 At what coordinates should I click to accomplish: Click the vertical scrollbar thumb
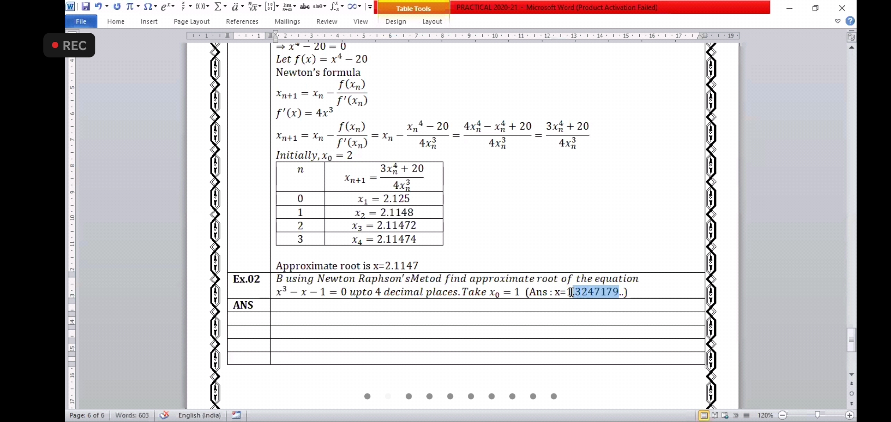pos(851,340)
